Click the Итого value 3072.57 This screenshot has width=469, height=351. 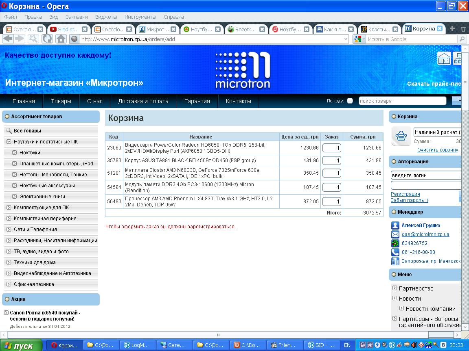[372, 213]
